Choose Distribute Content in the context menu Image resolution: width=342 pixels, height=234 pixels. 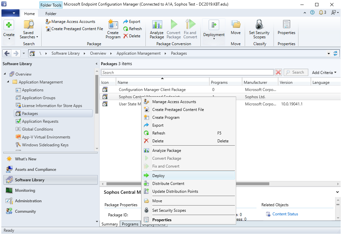(x=168, y=184)
